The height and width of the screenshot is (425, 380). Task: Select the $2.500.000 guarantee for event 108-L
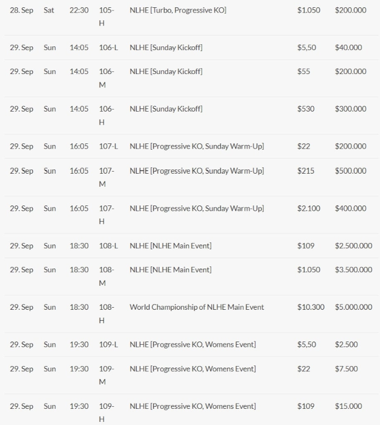pyautogui.click(x=353, y=246)
